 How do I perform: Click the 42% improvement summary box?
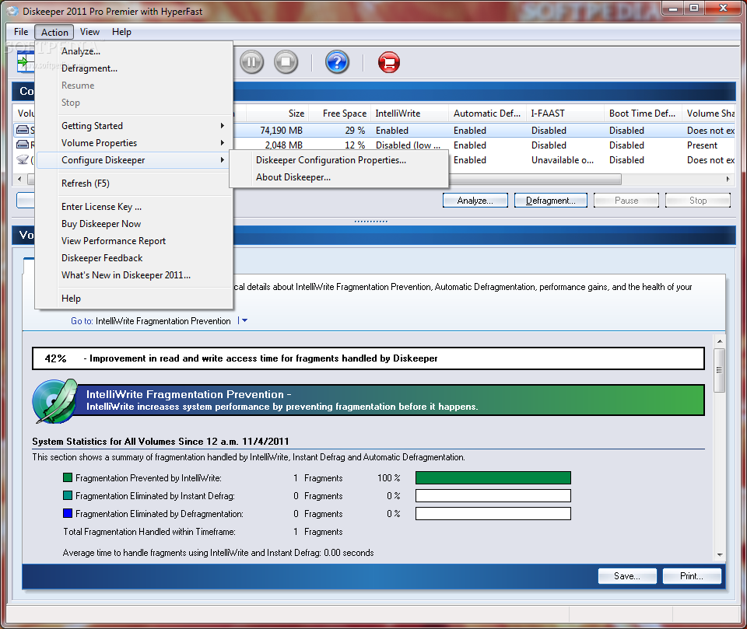[x=368, y=358]
